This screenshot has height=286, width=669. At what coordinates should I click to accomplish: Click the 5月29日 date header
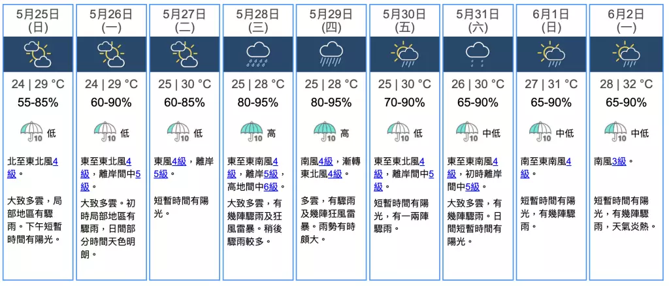[331, 20]
